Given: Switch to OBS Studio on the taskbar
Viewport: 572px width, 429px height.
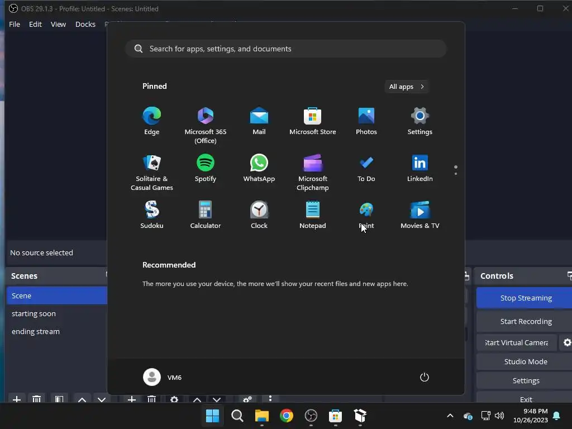Looking at the screenshot, I should coord(311,416).
